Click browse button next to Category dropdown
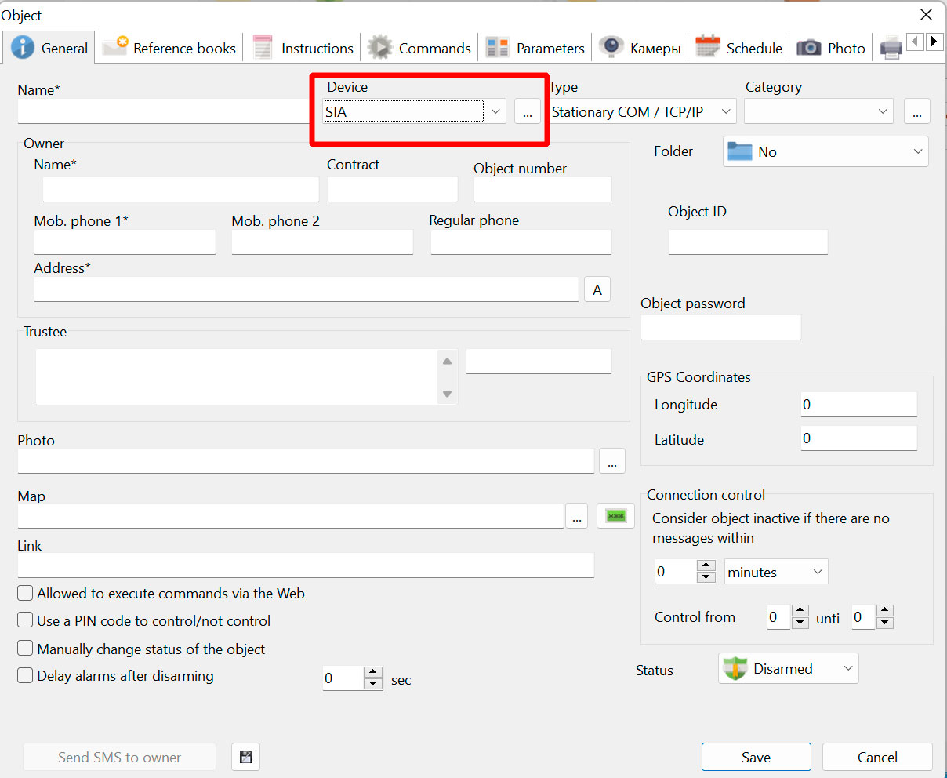 click(916, 112)
